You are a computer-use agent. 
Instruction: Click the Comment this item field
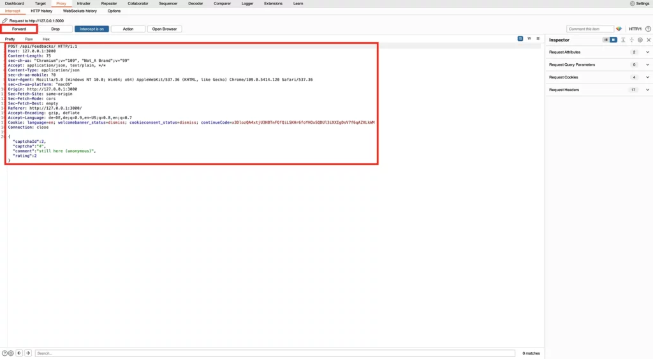(590, 29)
